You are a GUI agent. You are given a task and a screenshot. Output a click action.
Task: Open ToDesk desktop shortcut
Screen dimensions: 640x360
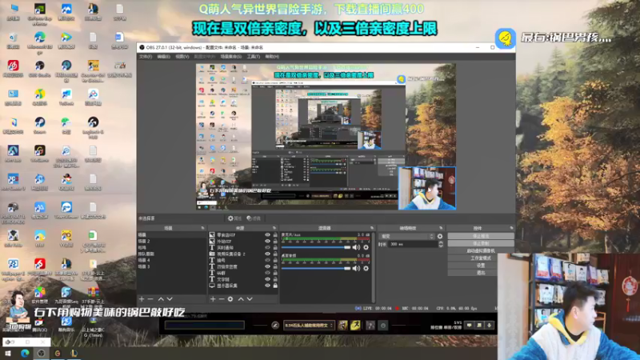[66, 97]
